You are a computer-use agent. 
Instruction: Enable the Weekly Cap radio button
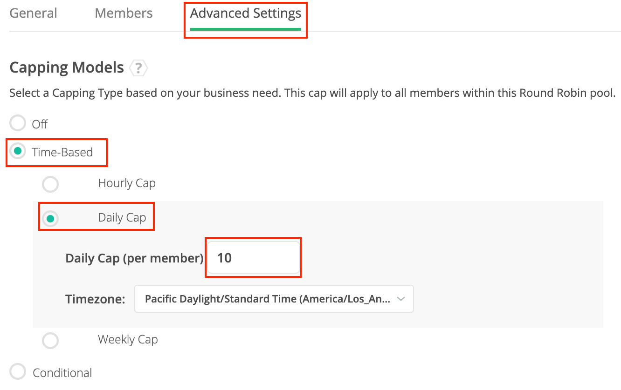[x=50, y=340]
